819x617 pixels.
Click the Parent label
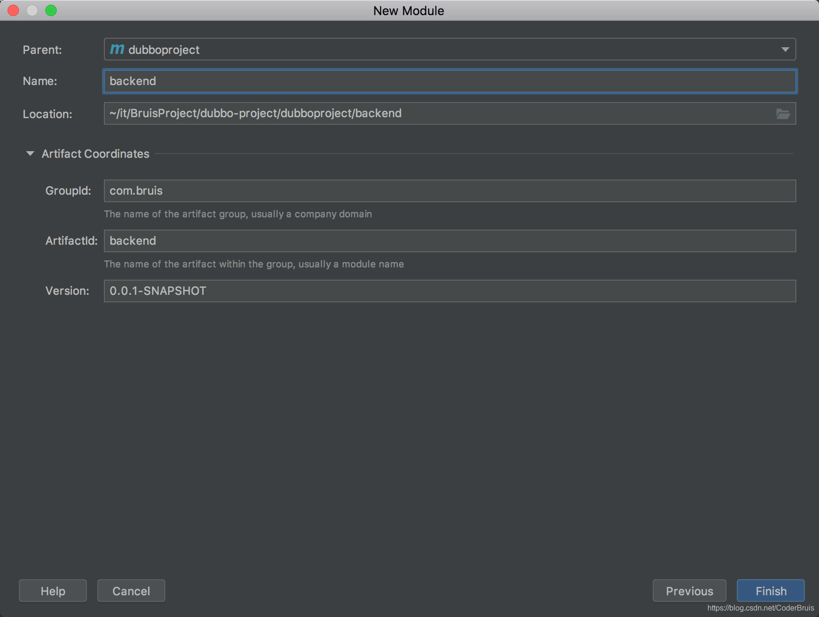43,50
